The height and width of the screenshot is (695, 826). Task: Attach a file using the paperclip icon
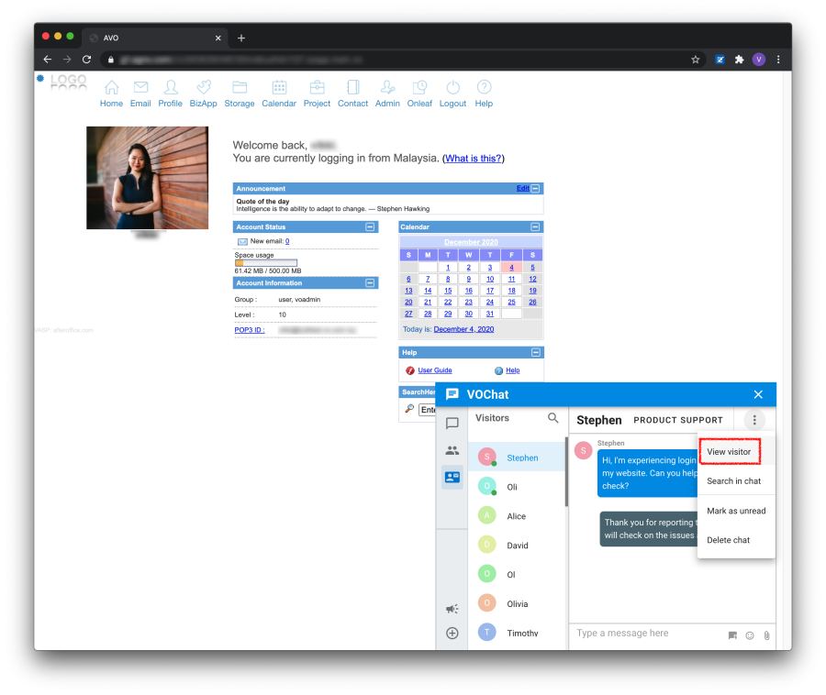767,635
